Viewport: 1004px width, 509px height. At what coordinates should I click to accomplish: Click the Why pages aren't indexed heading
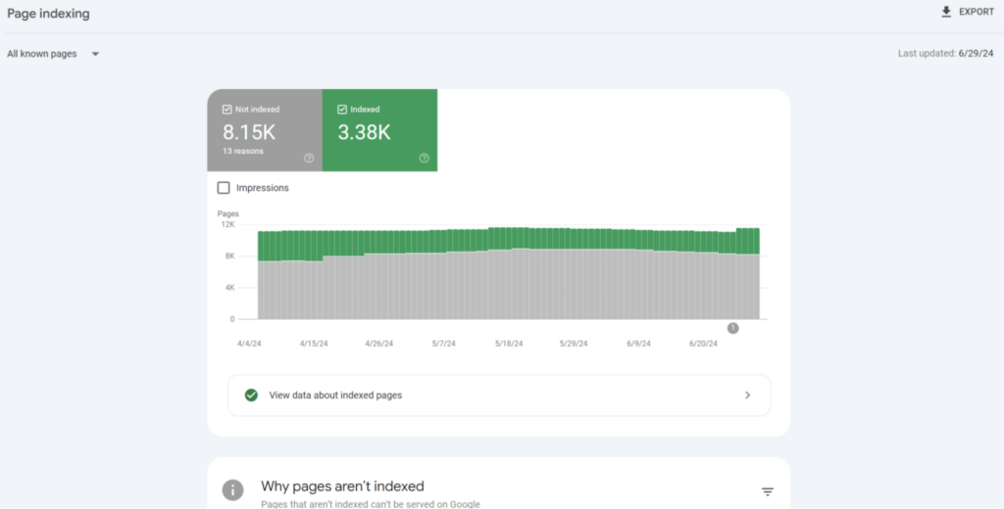342,486
